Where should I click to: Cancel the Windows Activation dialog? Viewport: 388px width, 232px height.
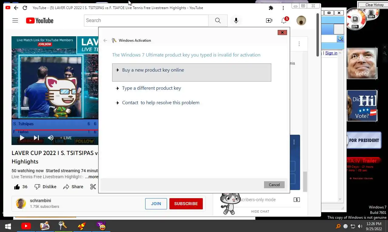274,185
